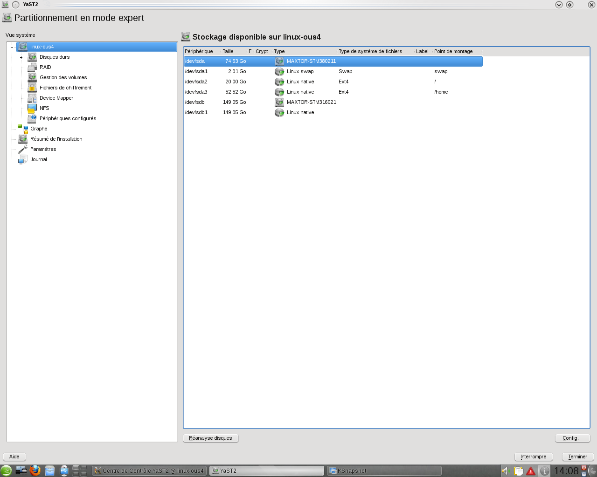Select Gestion des volumes tree entry

click(x=63, y=77)
